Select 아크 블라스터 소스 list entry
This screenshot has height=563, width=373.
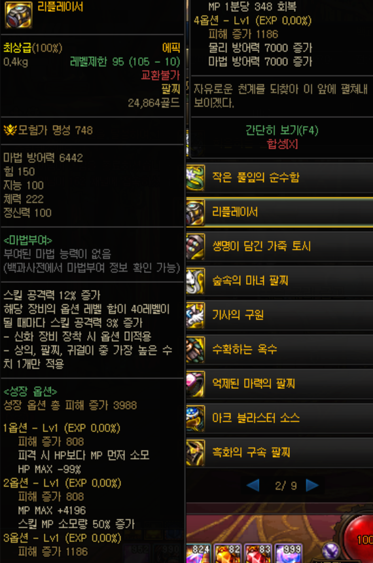(279, 418)
